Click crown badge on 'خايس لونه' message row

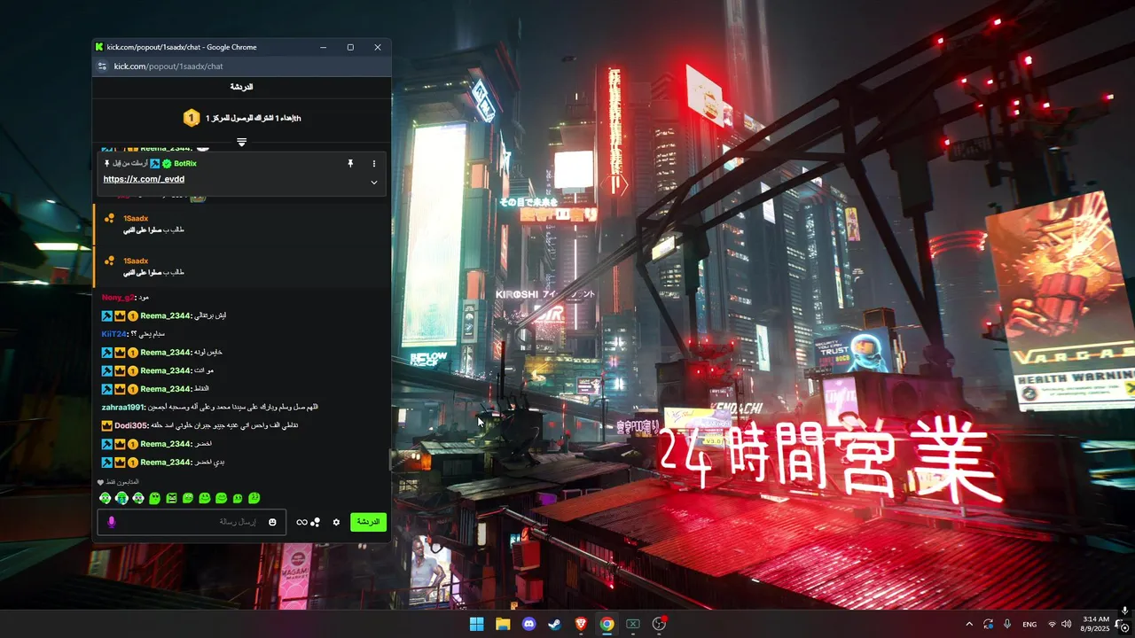point(120,353)
